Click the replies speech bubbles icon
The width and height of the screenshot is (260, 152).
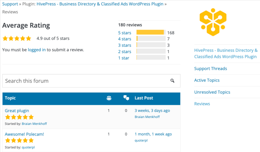126,98
